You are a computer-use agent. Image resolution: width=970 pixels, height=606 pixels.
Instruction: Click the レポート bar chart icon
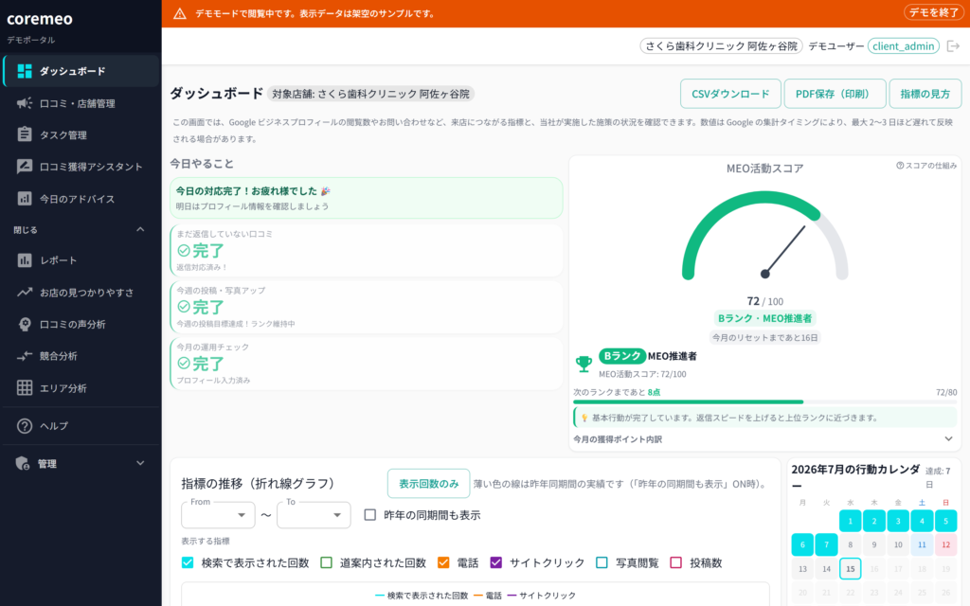24,260
